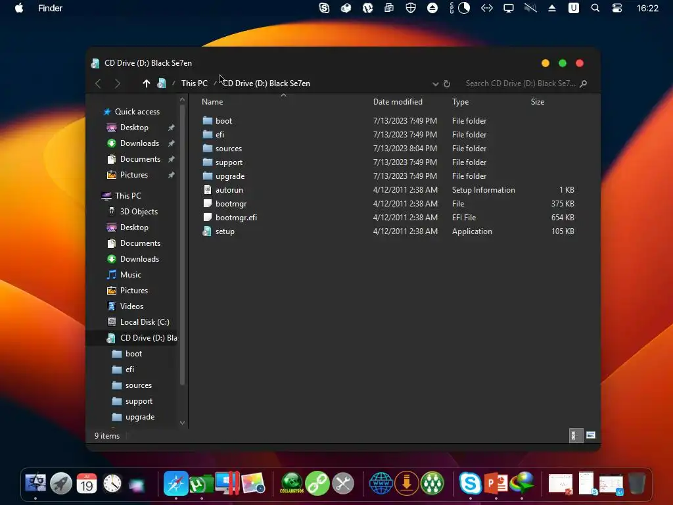The image size is (673, 505).
Task: Open Safari compass icon in the dock
Action: pyautogui.click(x=175, y=483)
